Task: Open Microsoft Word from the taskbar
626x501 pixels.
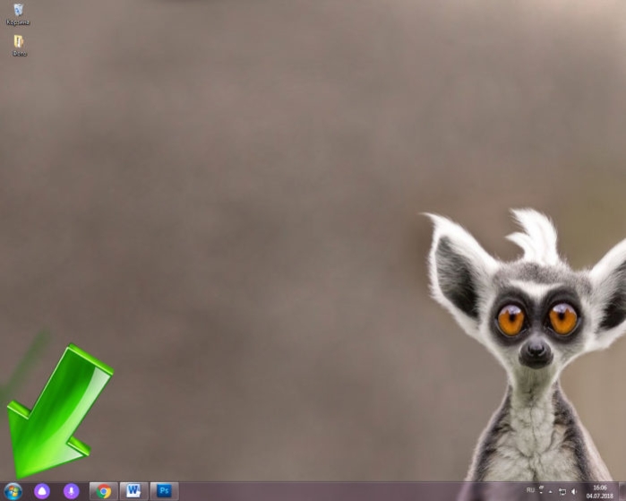Action: click(133, 491)
